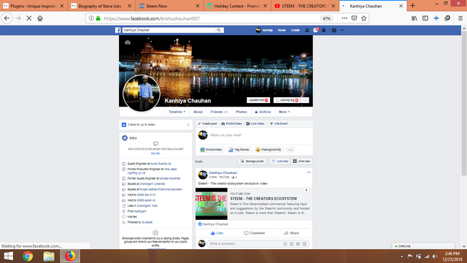Click the Chandigarh University link in Intro
The image size is (467, 263).
[153, 184]
